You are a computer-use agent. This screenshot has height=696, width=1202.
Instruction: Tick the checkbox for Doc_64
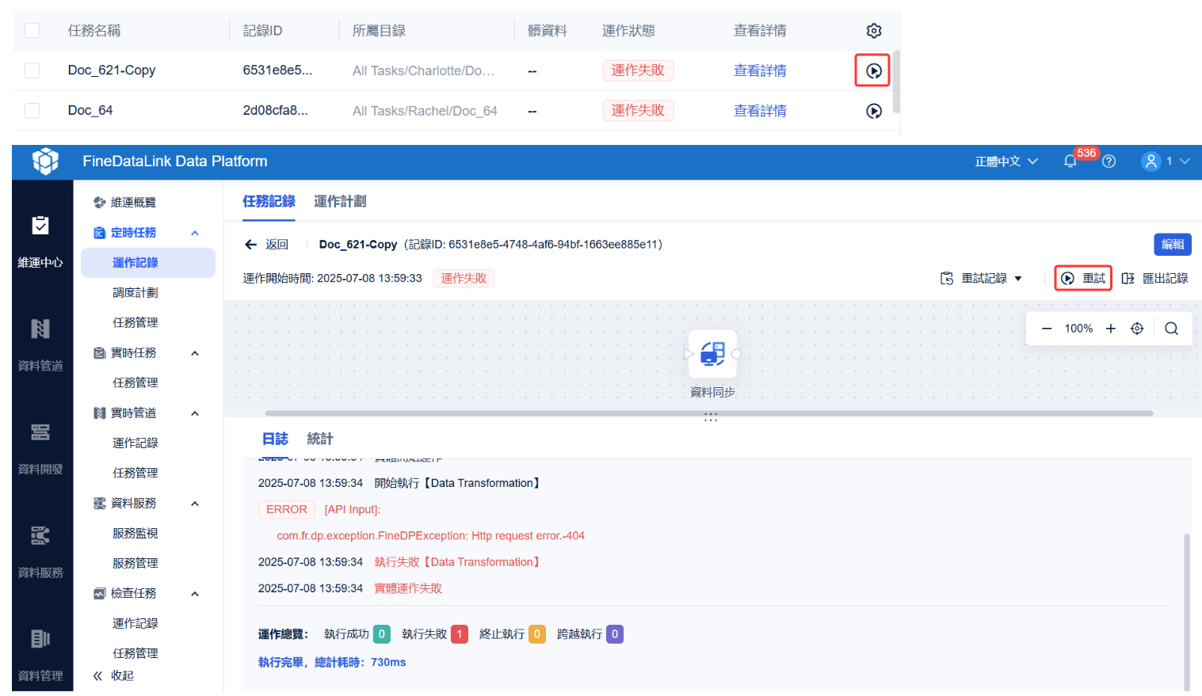click(x=32, y=111)
